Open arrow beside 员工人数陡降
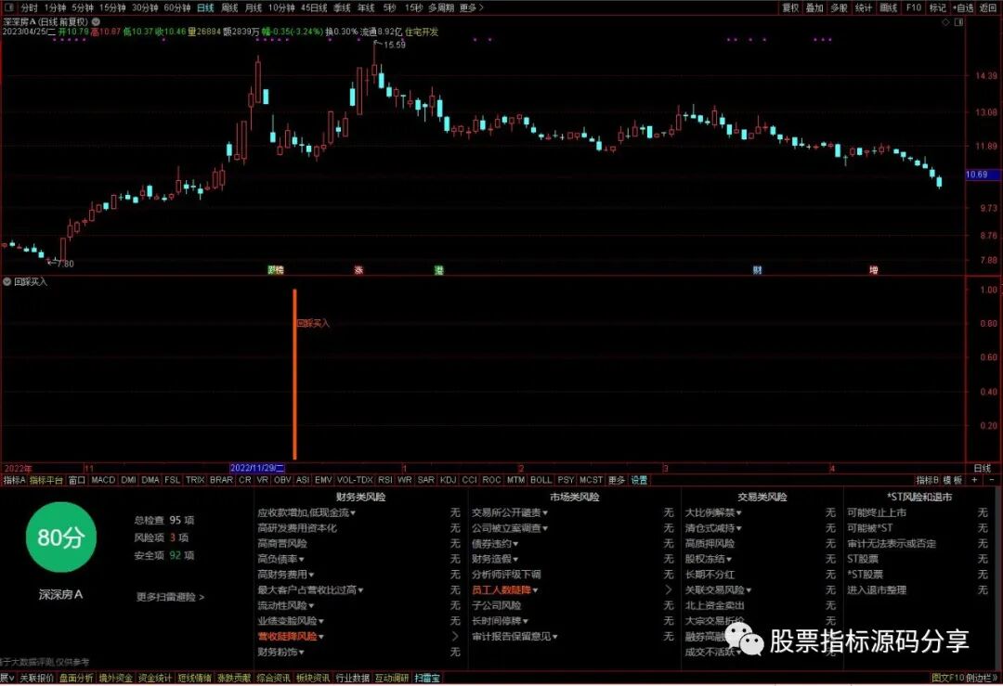 coord(669,590)
